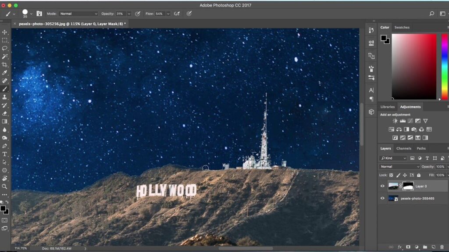Select the Lasso tool
The image size is (449, 252).
(6, 48)
